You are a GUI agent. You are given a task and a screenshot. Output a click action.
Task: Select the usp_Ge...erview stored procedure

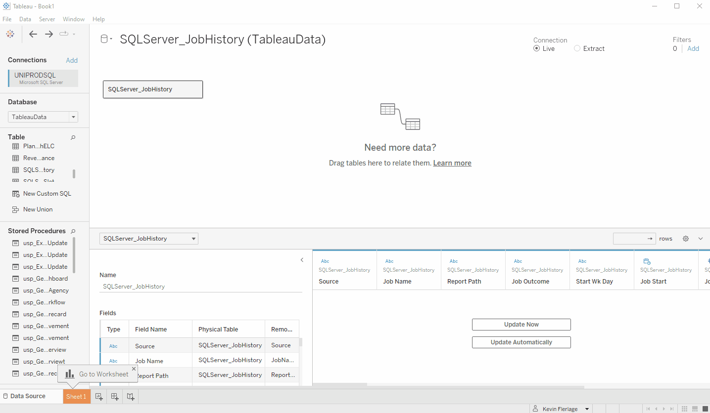click(x=39, y=350)
